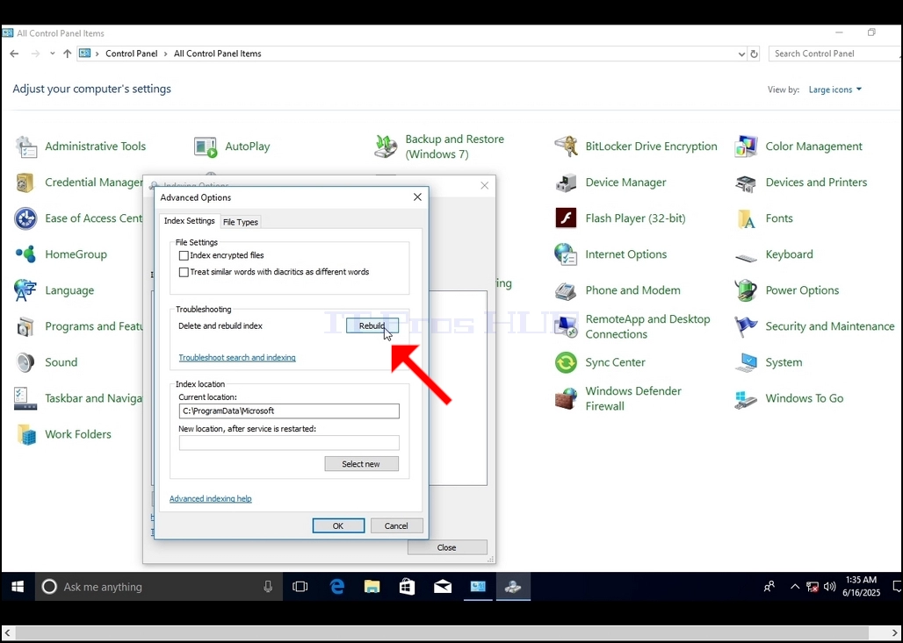Open the HomeGroup icon
The image size is (903, 643).
pyautogui.click(x=26, y=254)
